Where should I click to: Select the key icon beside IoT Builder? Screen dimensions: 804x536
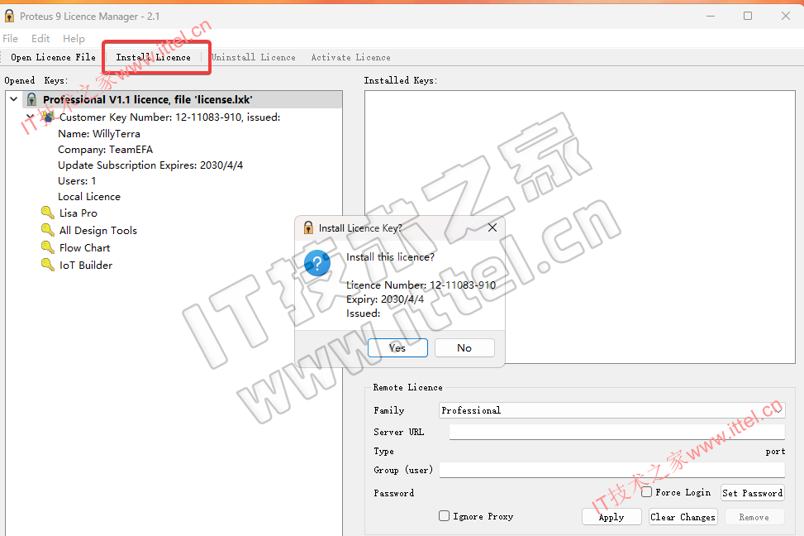[48, 265]
